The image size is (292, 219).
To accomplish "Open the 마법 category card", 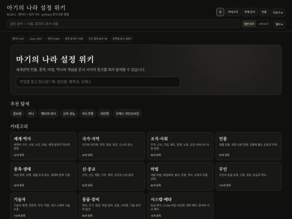I will [180, 176].
